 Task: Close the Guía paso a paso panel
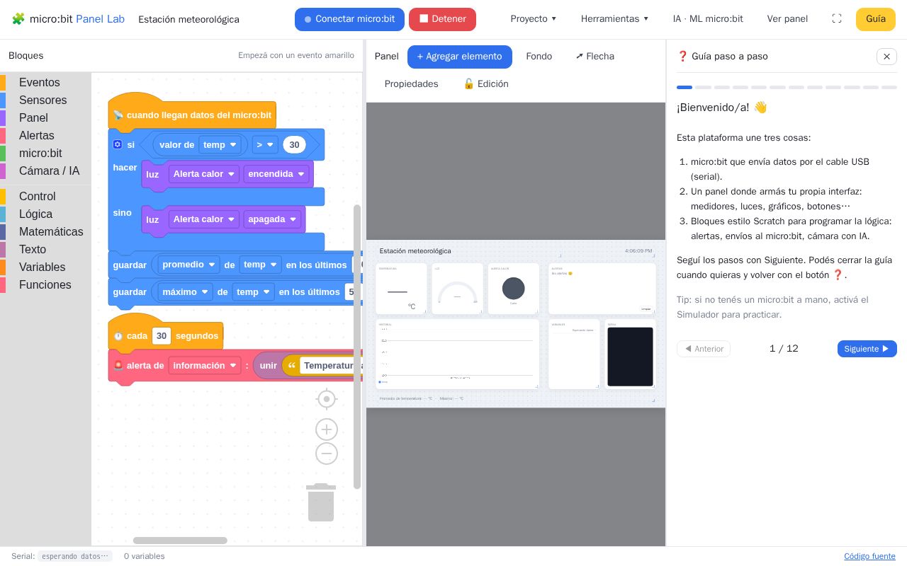[x=886, y=57]
